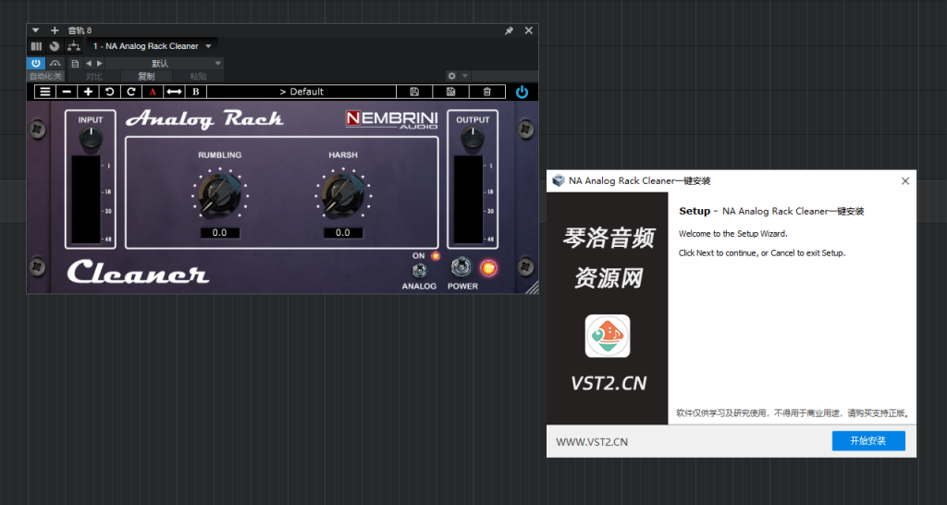This screenshot has width=947, height=505.
Task: Close the NA Analog Rack Cleaner setup window
Action: [904, 181]
